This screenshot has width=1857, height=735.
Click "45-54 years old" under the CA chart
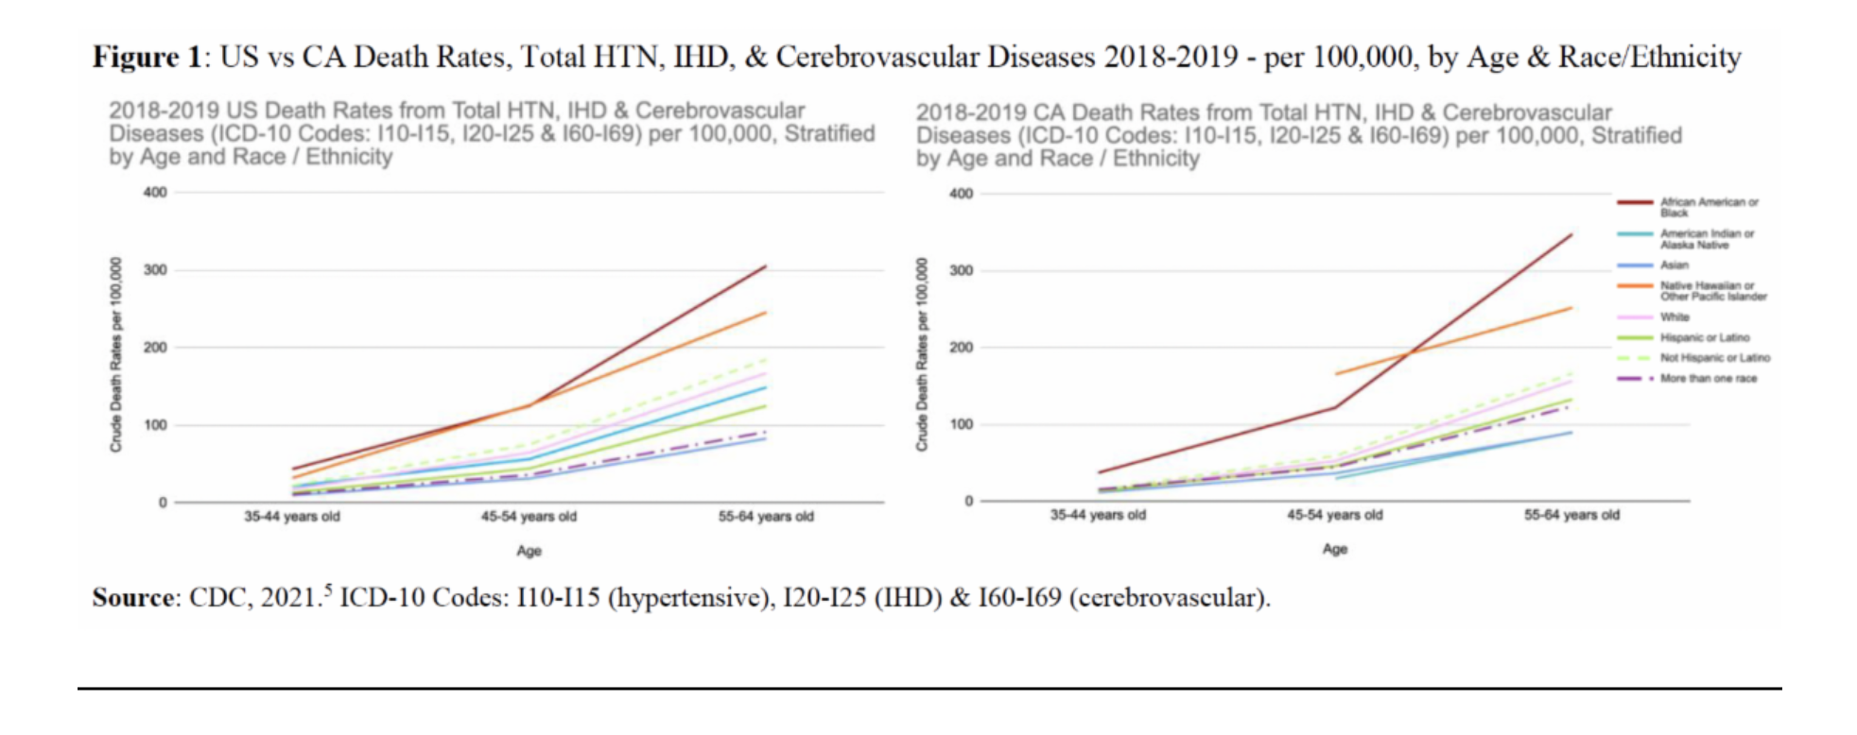tap(1334, 515)
